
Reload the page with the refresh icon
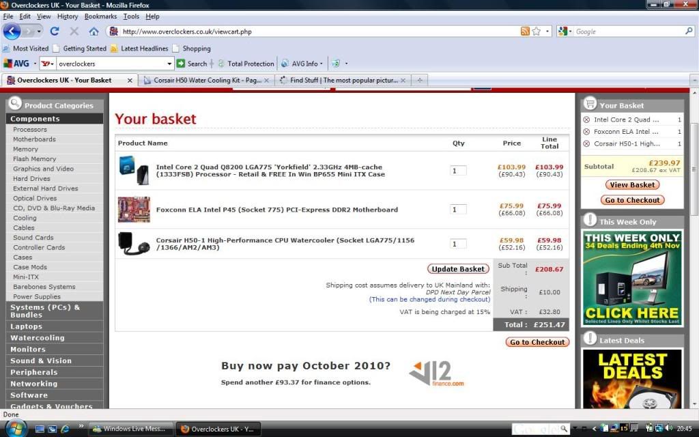click(x=55, y=31)
